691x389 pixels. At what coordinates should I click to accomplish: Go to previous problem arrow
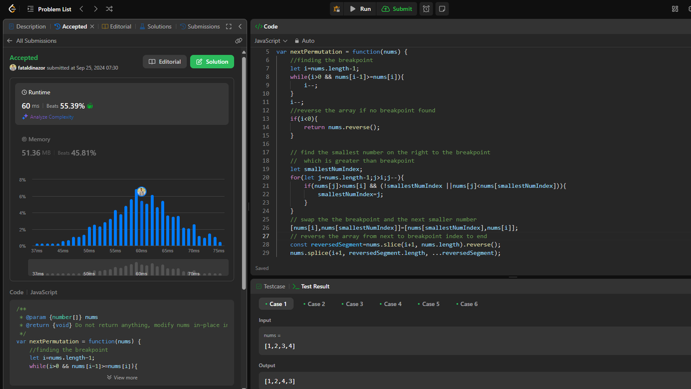pyautogui.click(x=81, y=9)
